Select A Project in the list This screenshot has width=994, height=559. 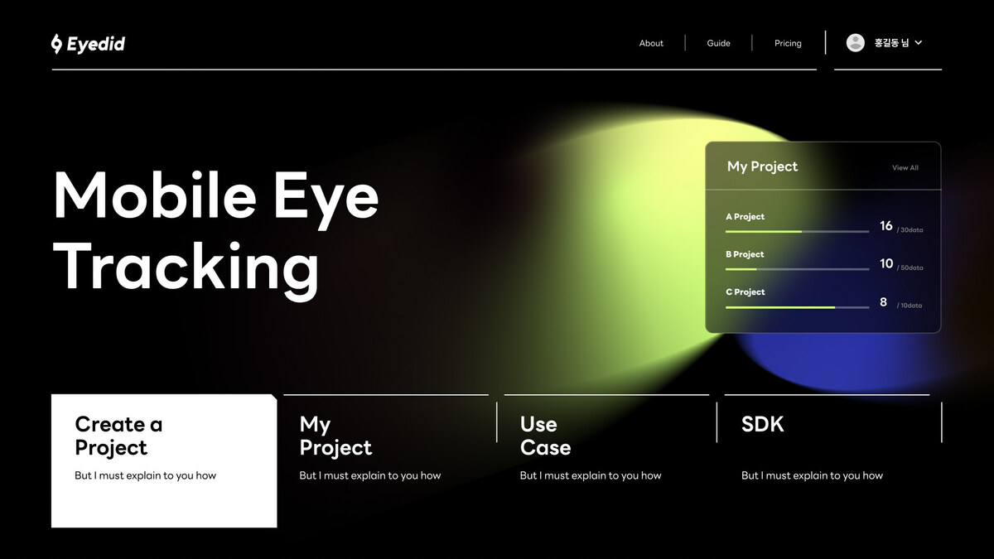tap(745, 217)
